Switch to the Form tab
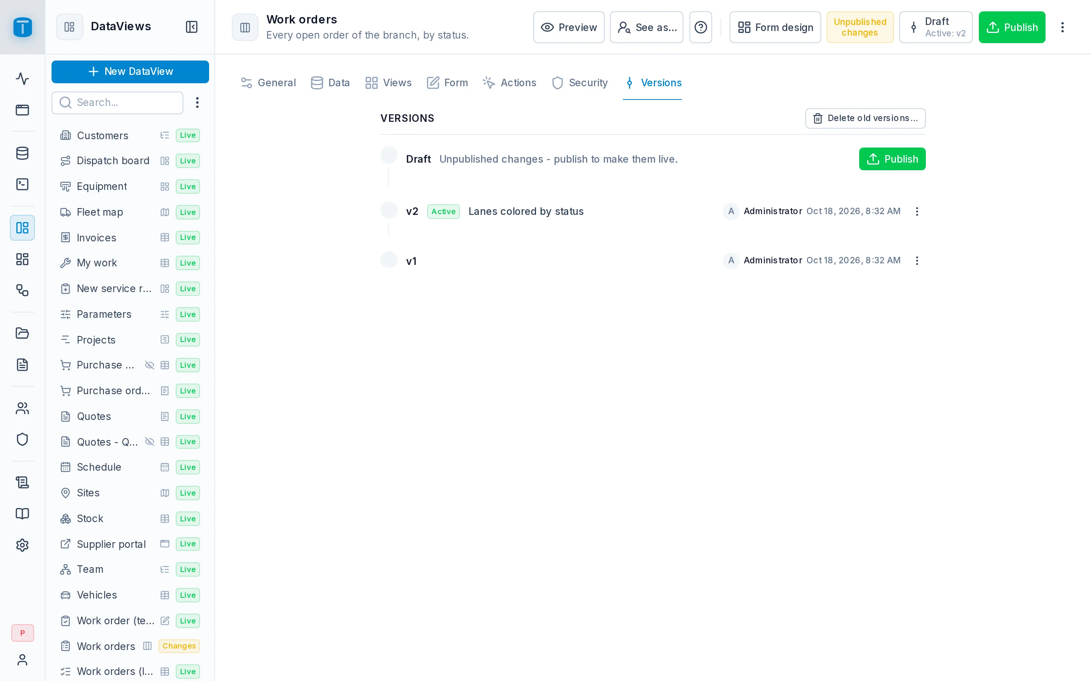Viewport: 1091px width, 681px height. click(x=448, y=83)
